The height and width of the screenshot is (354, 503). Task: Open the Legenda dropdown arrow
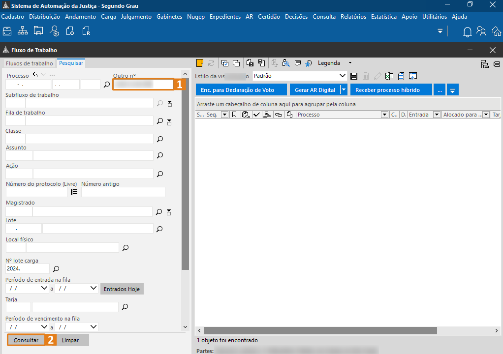[x=350, y=63]
